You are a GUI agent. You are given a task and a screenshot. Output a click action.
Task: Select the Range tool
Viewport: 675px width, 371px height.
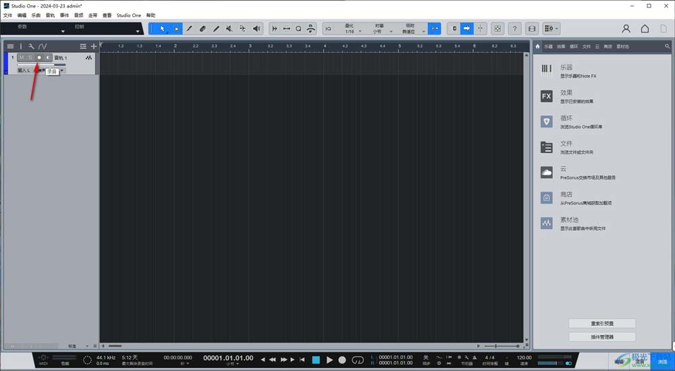(x=176, y=28)
